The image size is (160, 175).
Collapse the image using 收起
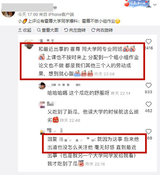point(25,30)
